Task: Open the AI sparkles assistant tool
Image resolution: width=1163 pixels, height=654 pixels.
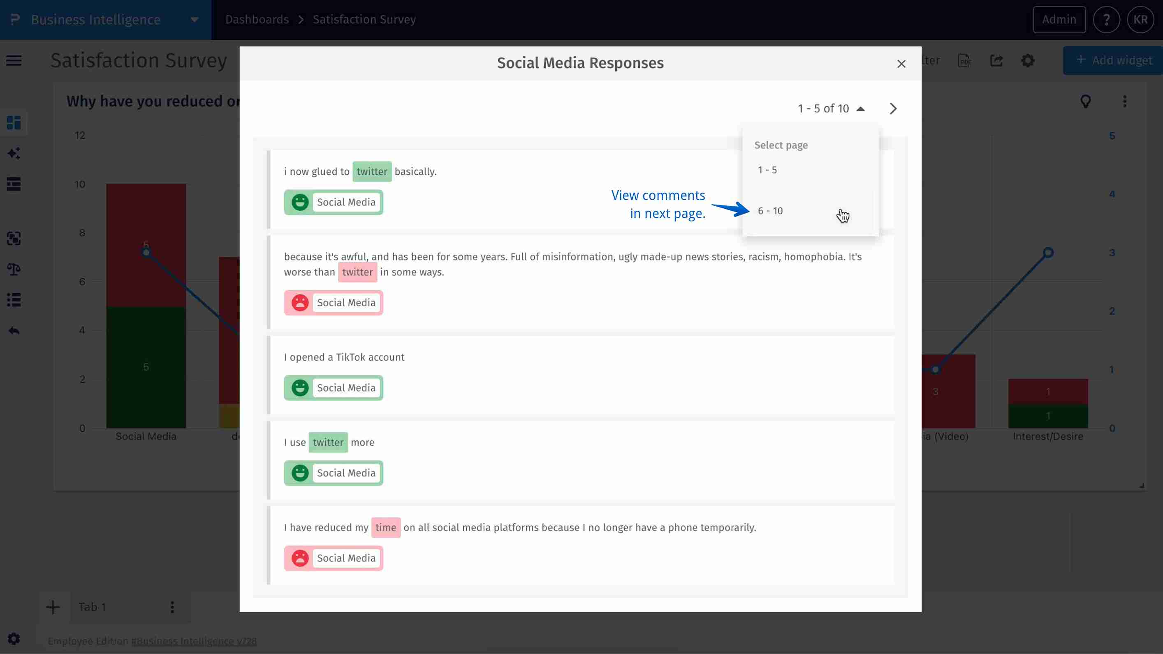Action: [14, 153]
